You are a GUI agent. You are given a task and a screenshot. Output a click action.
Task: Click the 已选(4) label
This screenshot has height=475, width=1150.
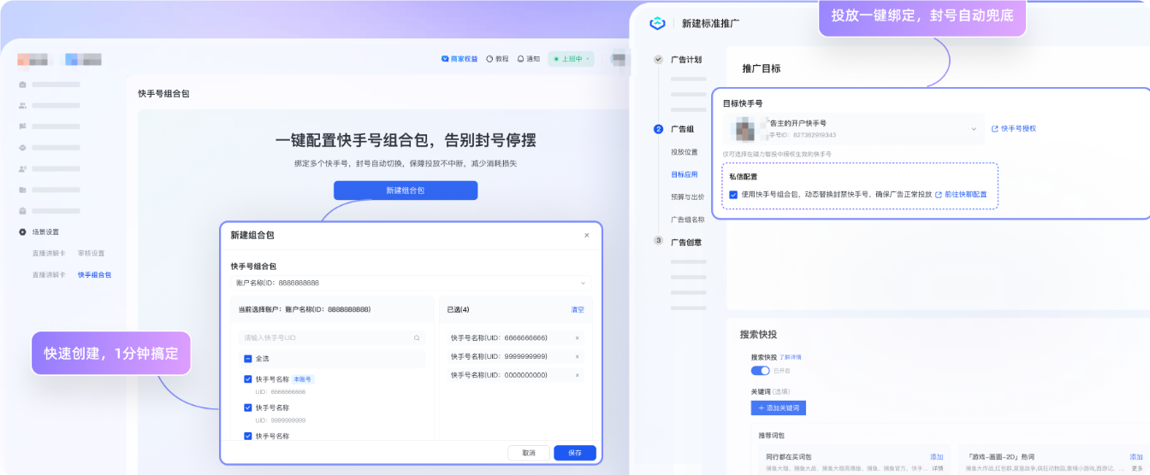click(x=458, y=309)
